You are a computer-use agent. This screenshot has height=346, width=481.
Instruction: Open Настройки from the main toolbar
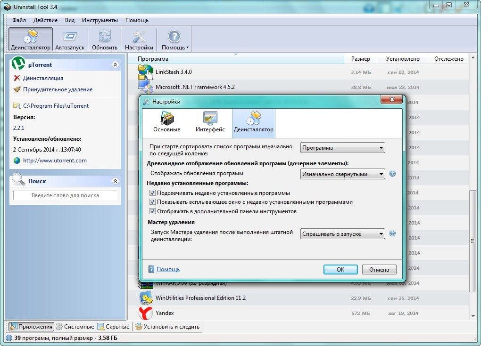coord(139,40)
